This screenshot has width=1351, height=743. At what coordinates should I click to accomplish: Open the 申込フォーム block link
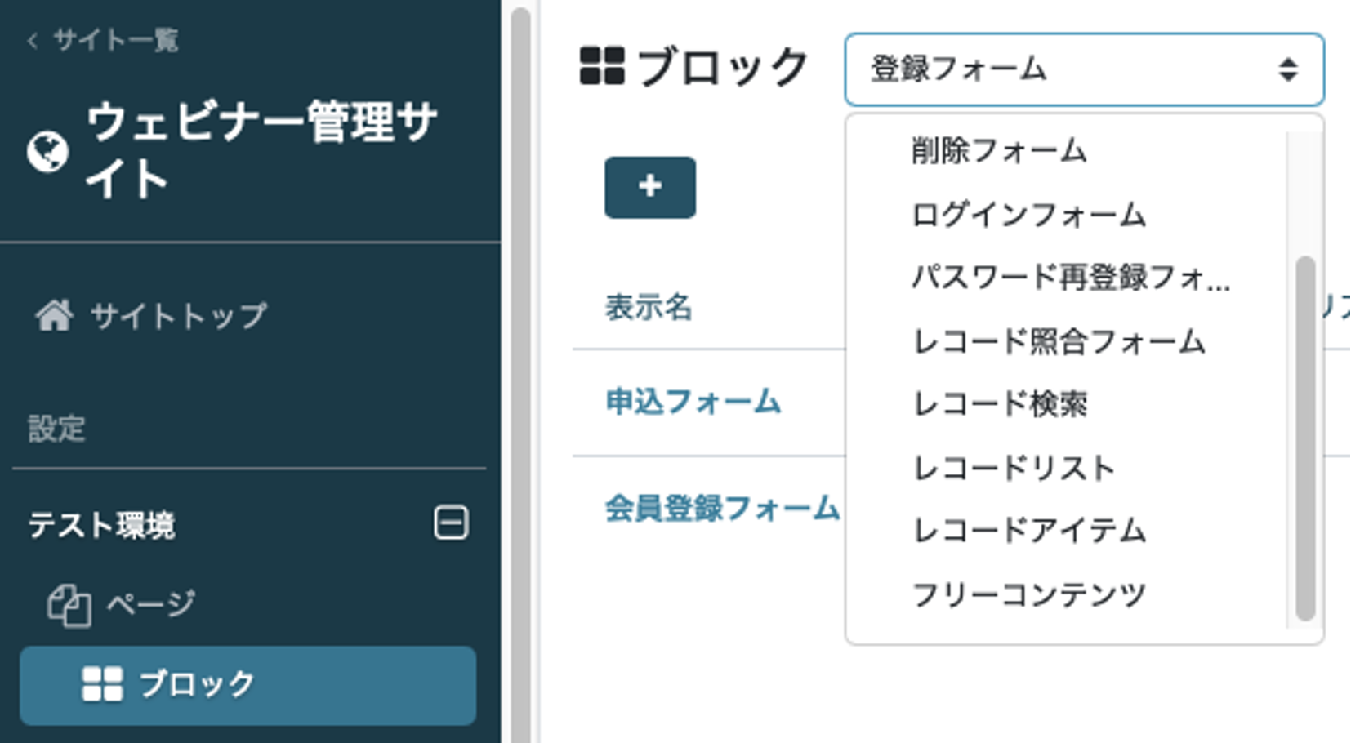693,402
